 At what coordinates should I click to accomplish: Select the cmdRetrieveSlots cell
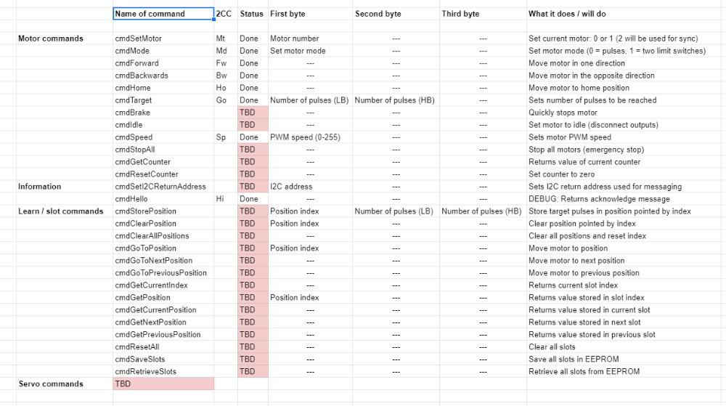163,371
